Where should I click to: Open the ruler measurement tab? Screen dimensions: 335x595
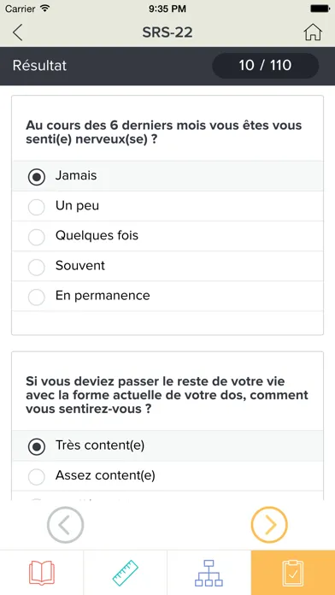(126, 573)
